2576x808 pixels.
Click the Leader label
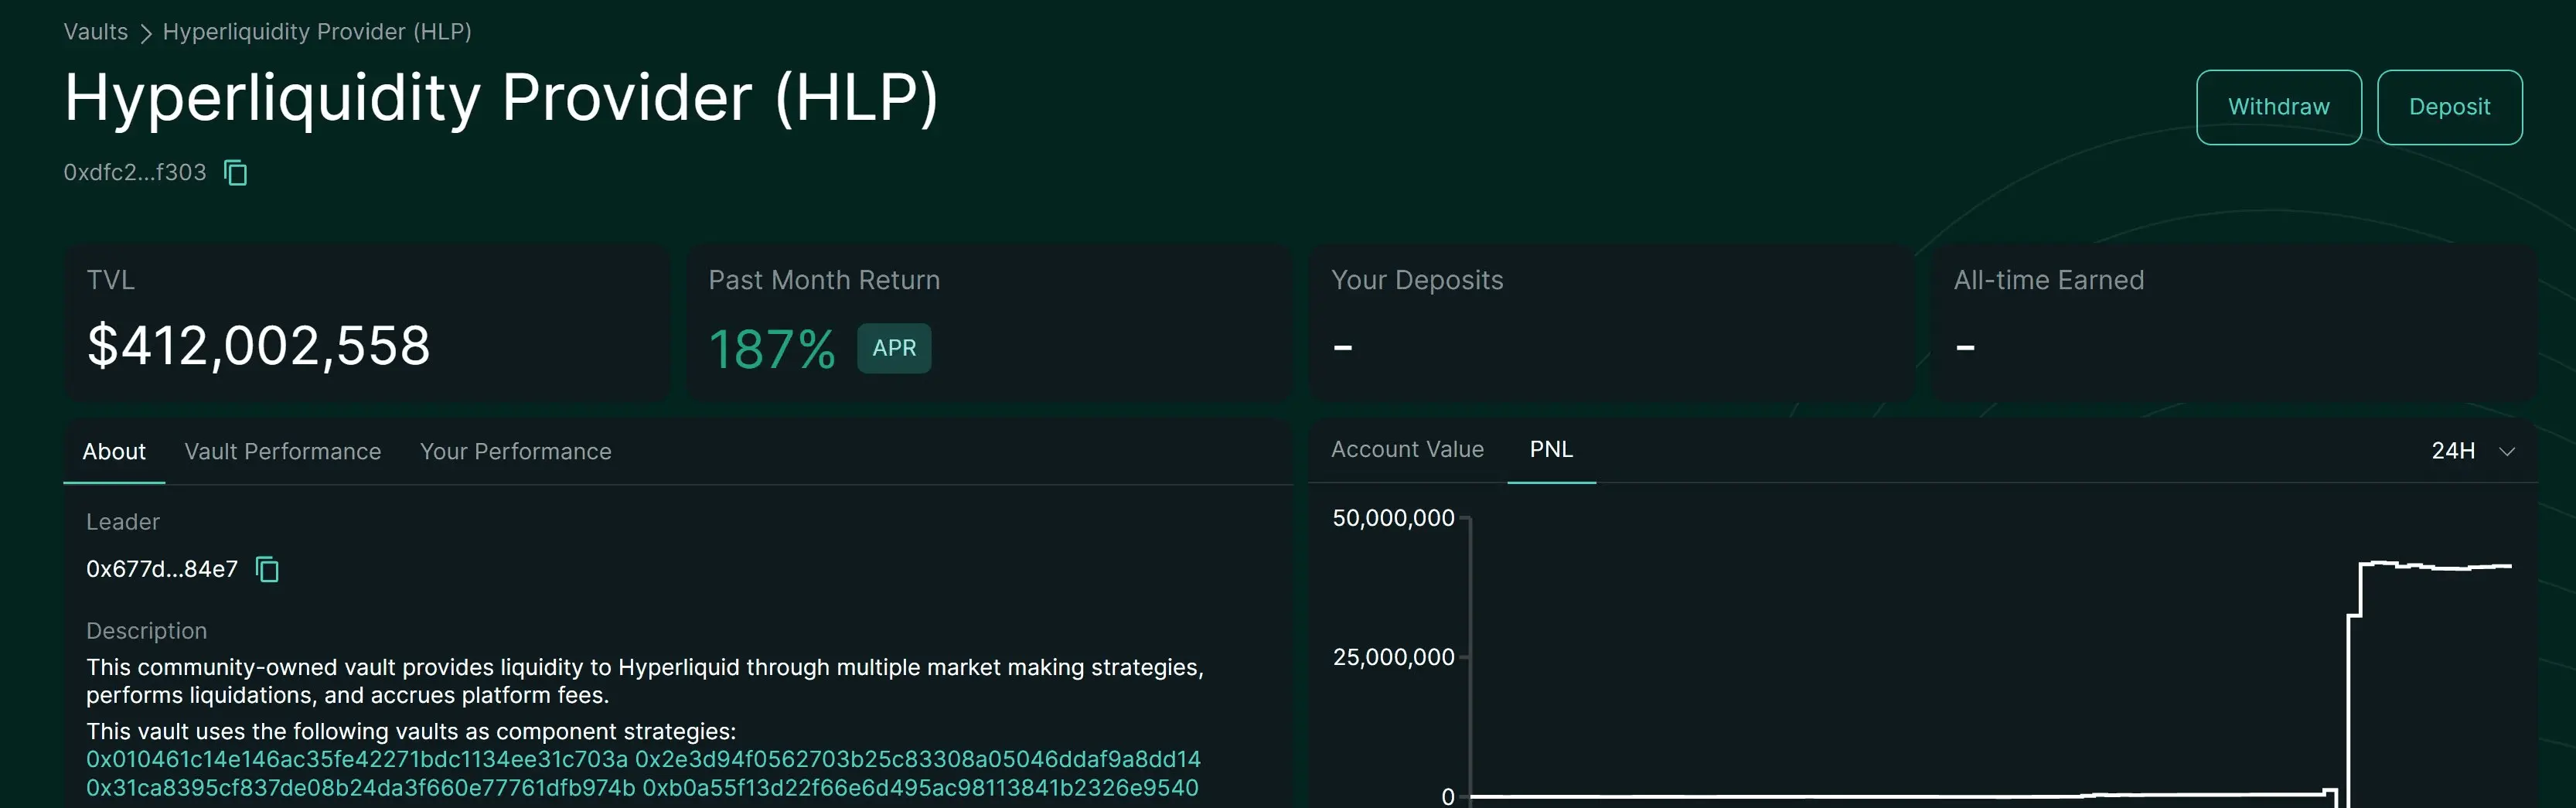(x=123, y=522)
